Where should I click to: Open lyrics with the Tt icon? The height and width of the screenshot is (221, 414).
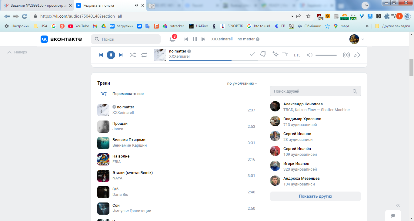click(285, 54)
